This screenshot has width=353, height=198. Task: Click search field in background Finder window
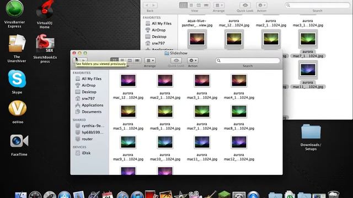(317, 5)
